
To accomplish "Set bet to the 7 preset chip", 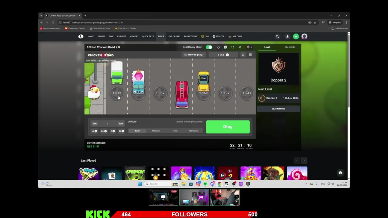I will 112,131.
